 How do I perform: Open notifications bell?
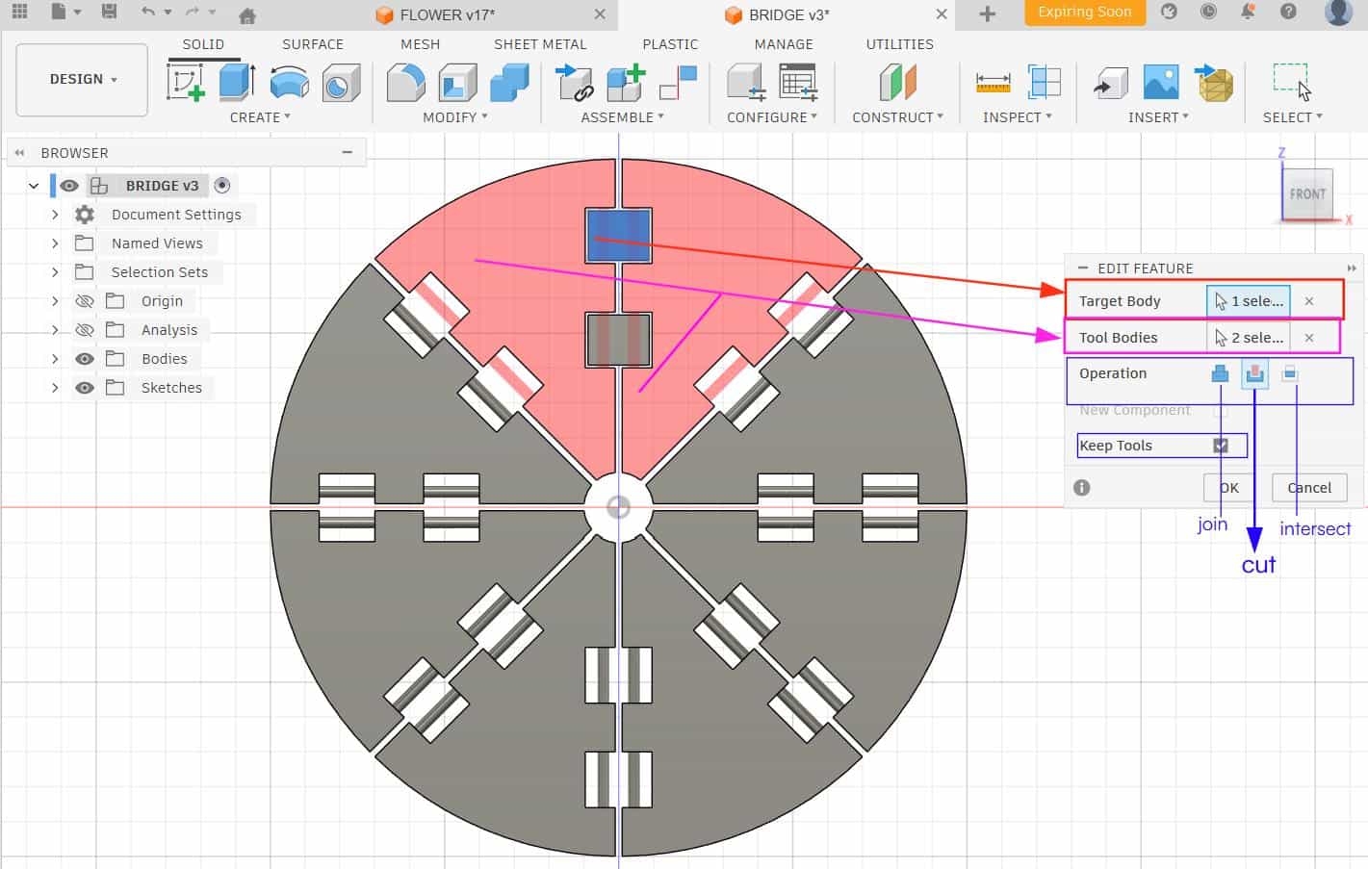point(1248,13)
